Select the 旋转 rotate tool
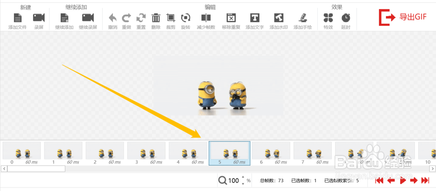This screenshot has width=436, height=191. coord(185,18)
